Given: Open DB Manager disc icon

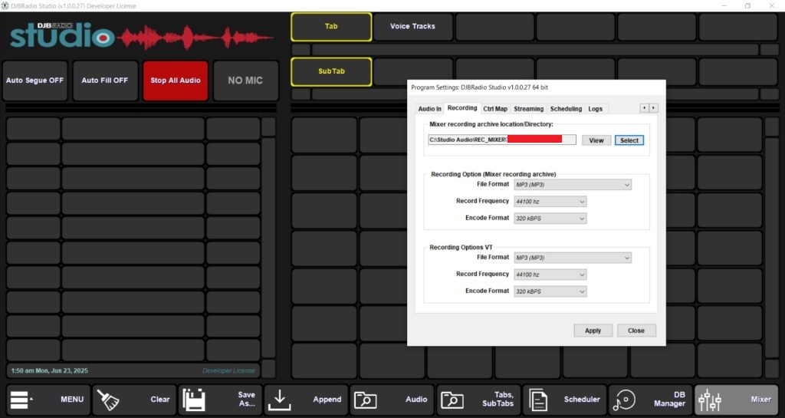Looking at the screenshot, I should 625,400.
